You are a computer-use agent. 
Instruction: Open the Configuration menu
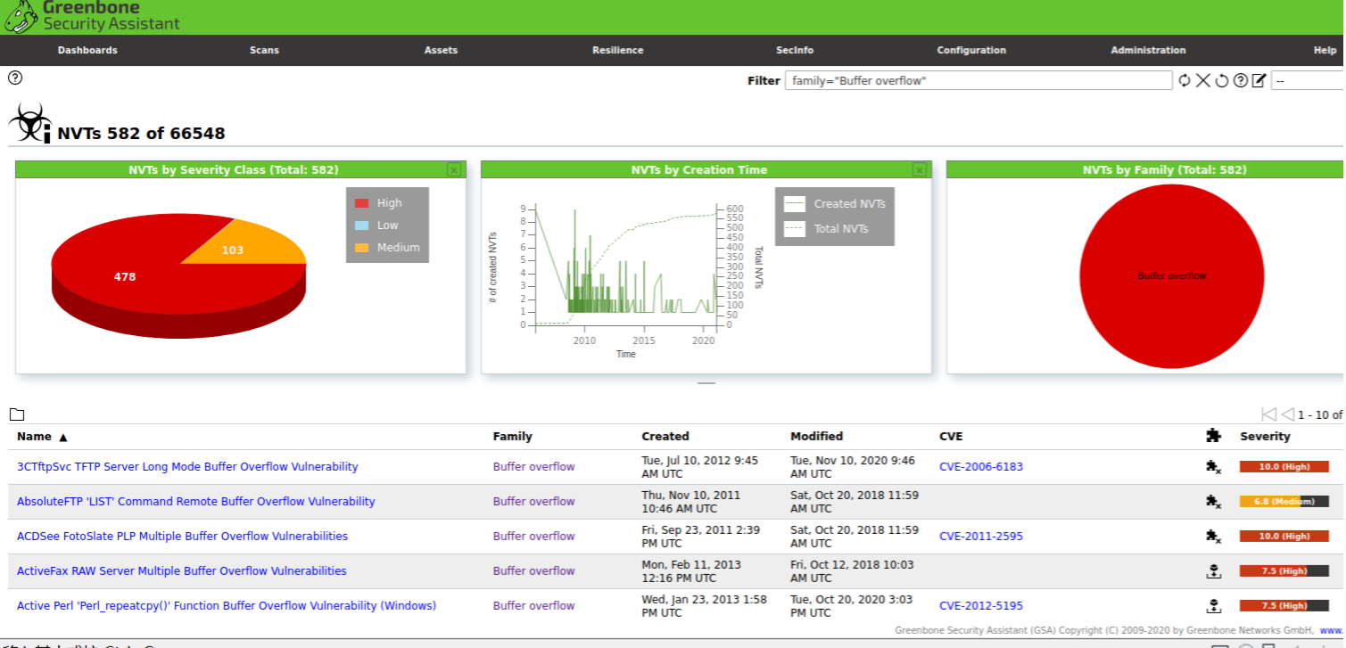coord(971,51)
